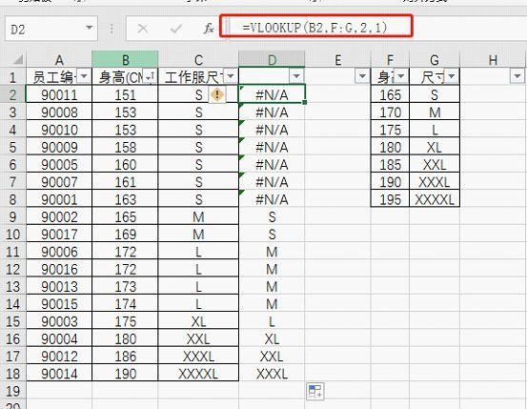This screenshot has height=409, width=527.
Task: Click cell C16 showing XXL
Action: pyautogui.click(x=198, y=338)
